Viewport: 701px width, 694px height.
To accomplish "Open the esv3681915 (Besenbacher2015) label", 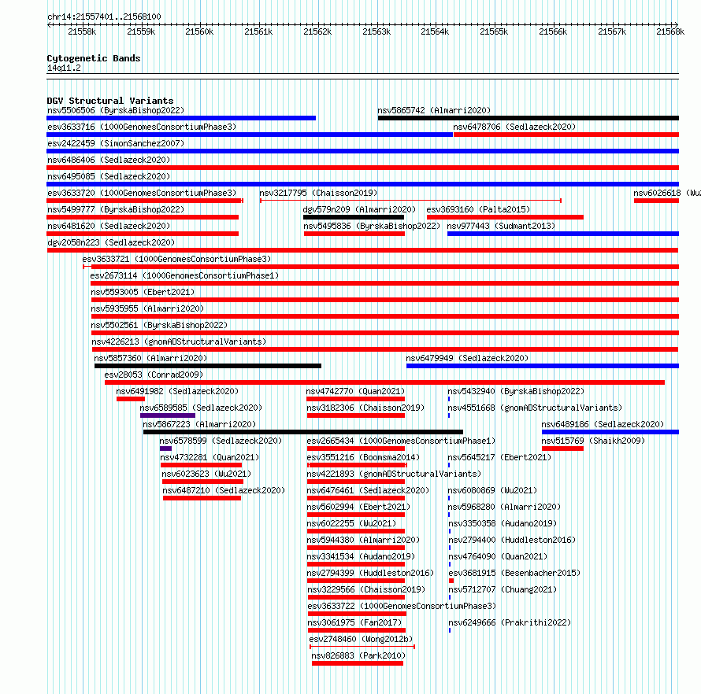I will (514, 573).
